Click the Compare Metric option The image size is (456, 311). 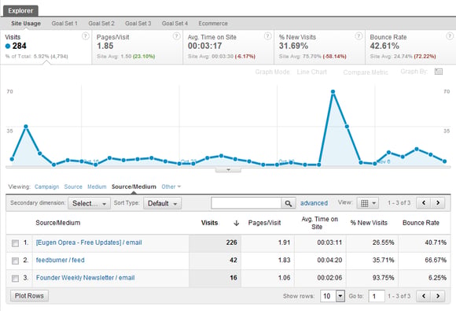[x=366, y=72]
